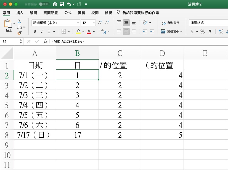228x170 pixels.
Task: Expand the Copy options arrow
Action: coord(24,27)
